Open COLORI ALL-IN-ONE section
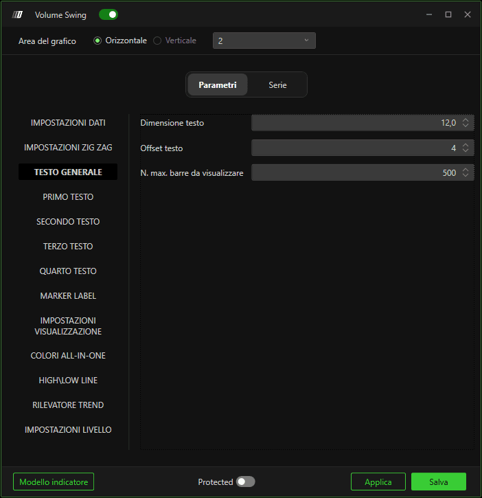Image resolution: width=482 pixels, height=498 pixels. coord(68,356)
